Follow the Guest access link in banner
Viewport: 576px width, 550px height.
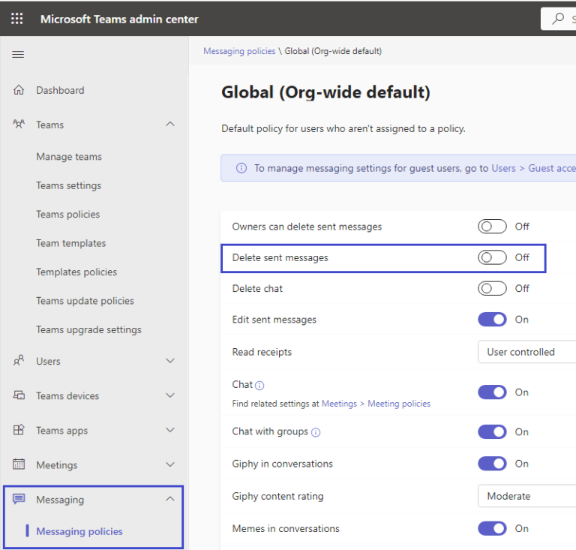(552, 168)
